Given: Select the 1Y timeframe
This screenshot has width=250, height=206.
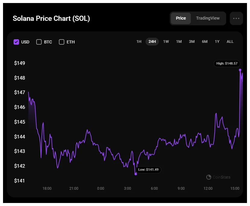Looking at the screenshot, I should tap(217, 42).
